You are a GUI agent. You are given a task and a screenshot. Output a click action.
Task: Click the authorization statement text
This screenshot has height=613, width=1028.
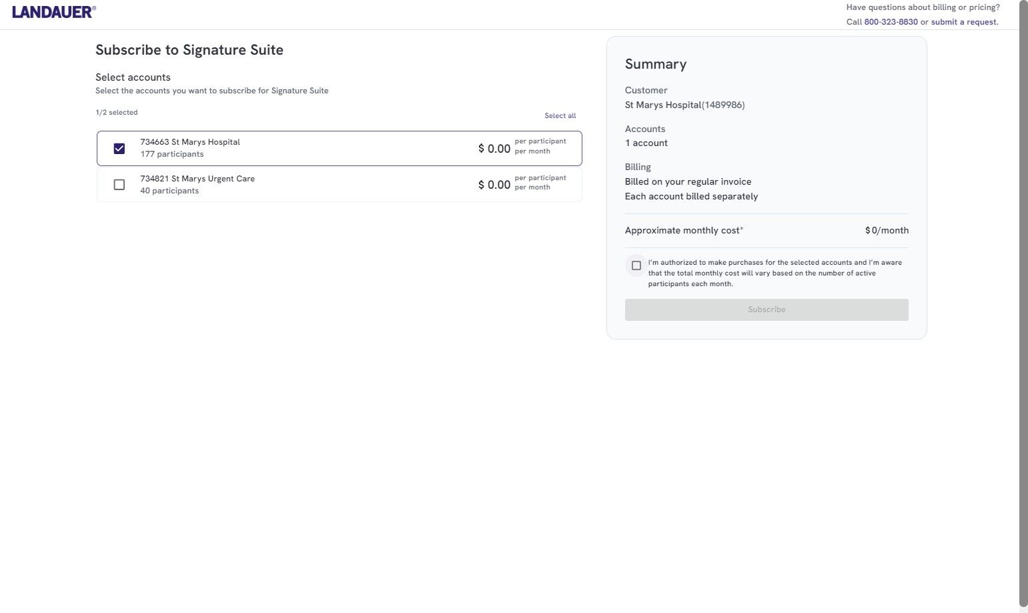[775, 273]
